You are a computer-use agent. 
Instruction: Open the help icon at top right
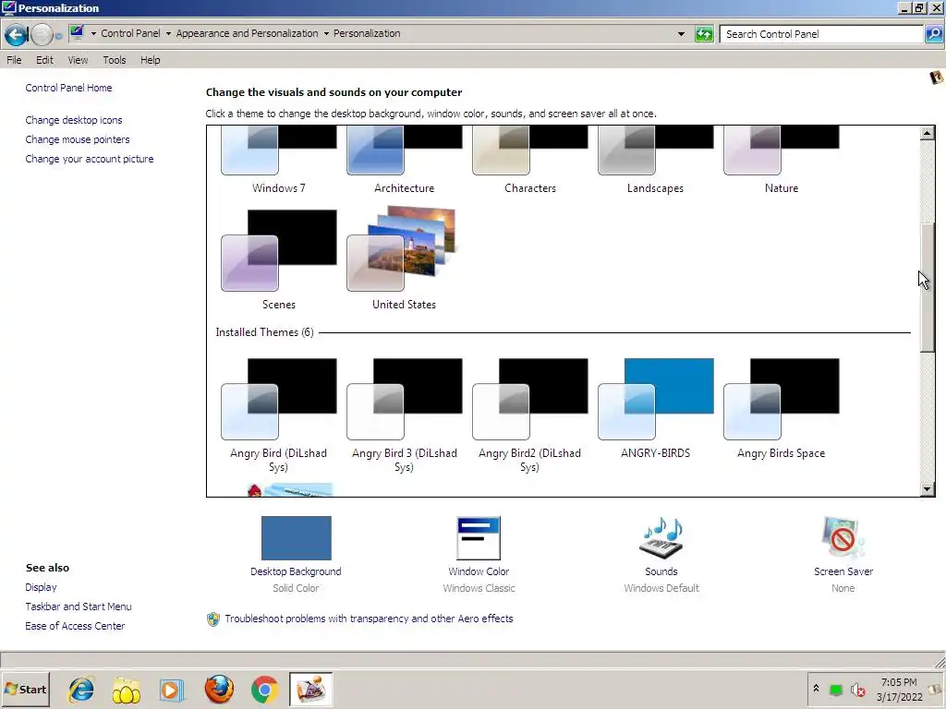(936, 78)
